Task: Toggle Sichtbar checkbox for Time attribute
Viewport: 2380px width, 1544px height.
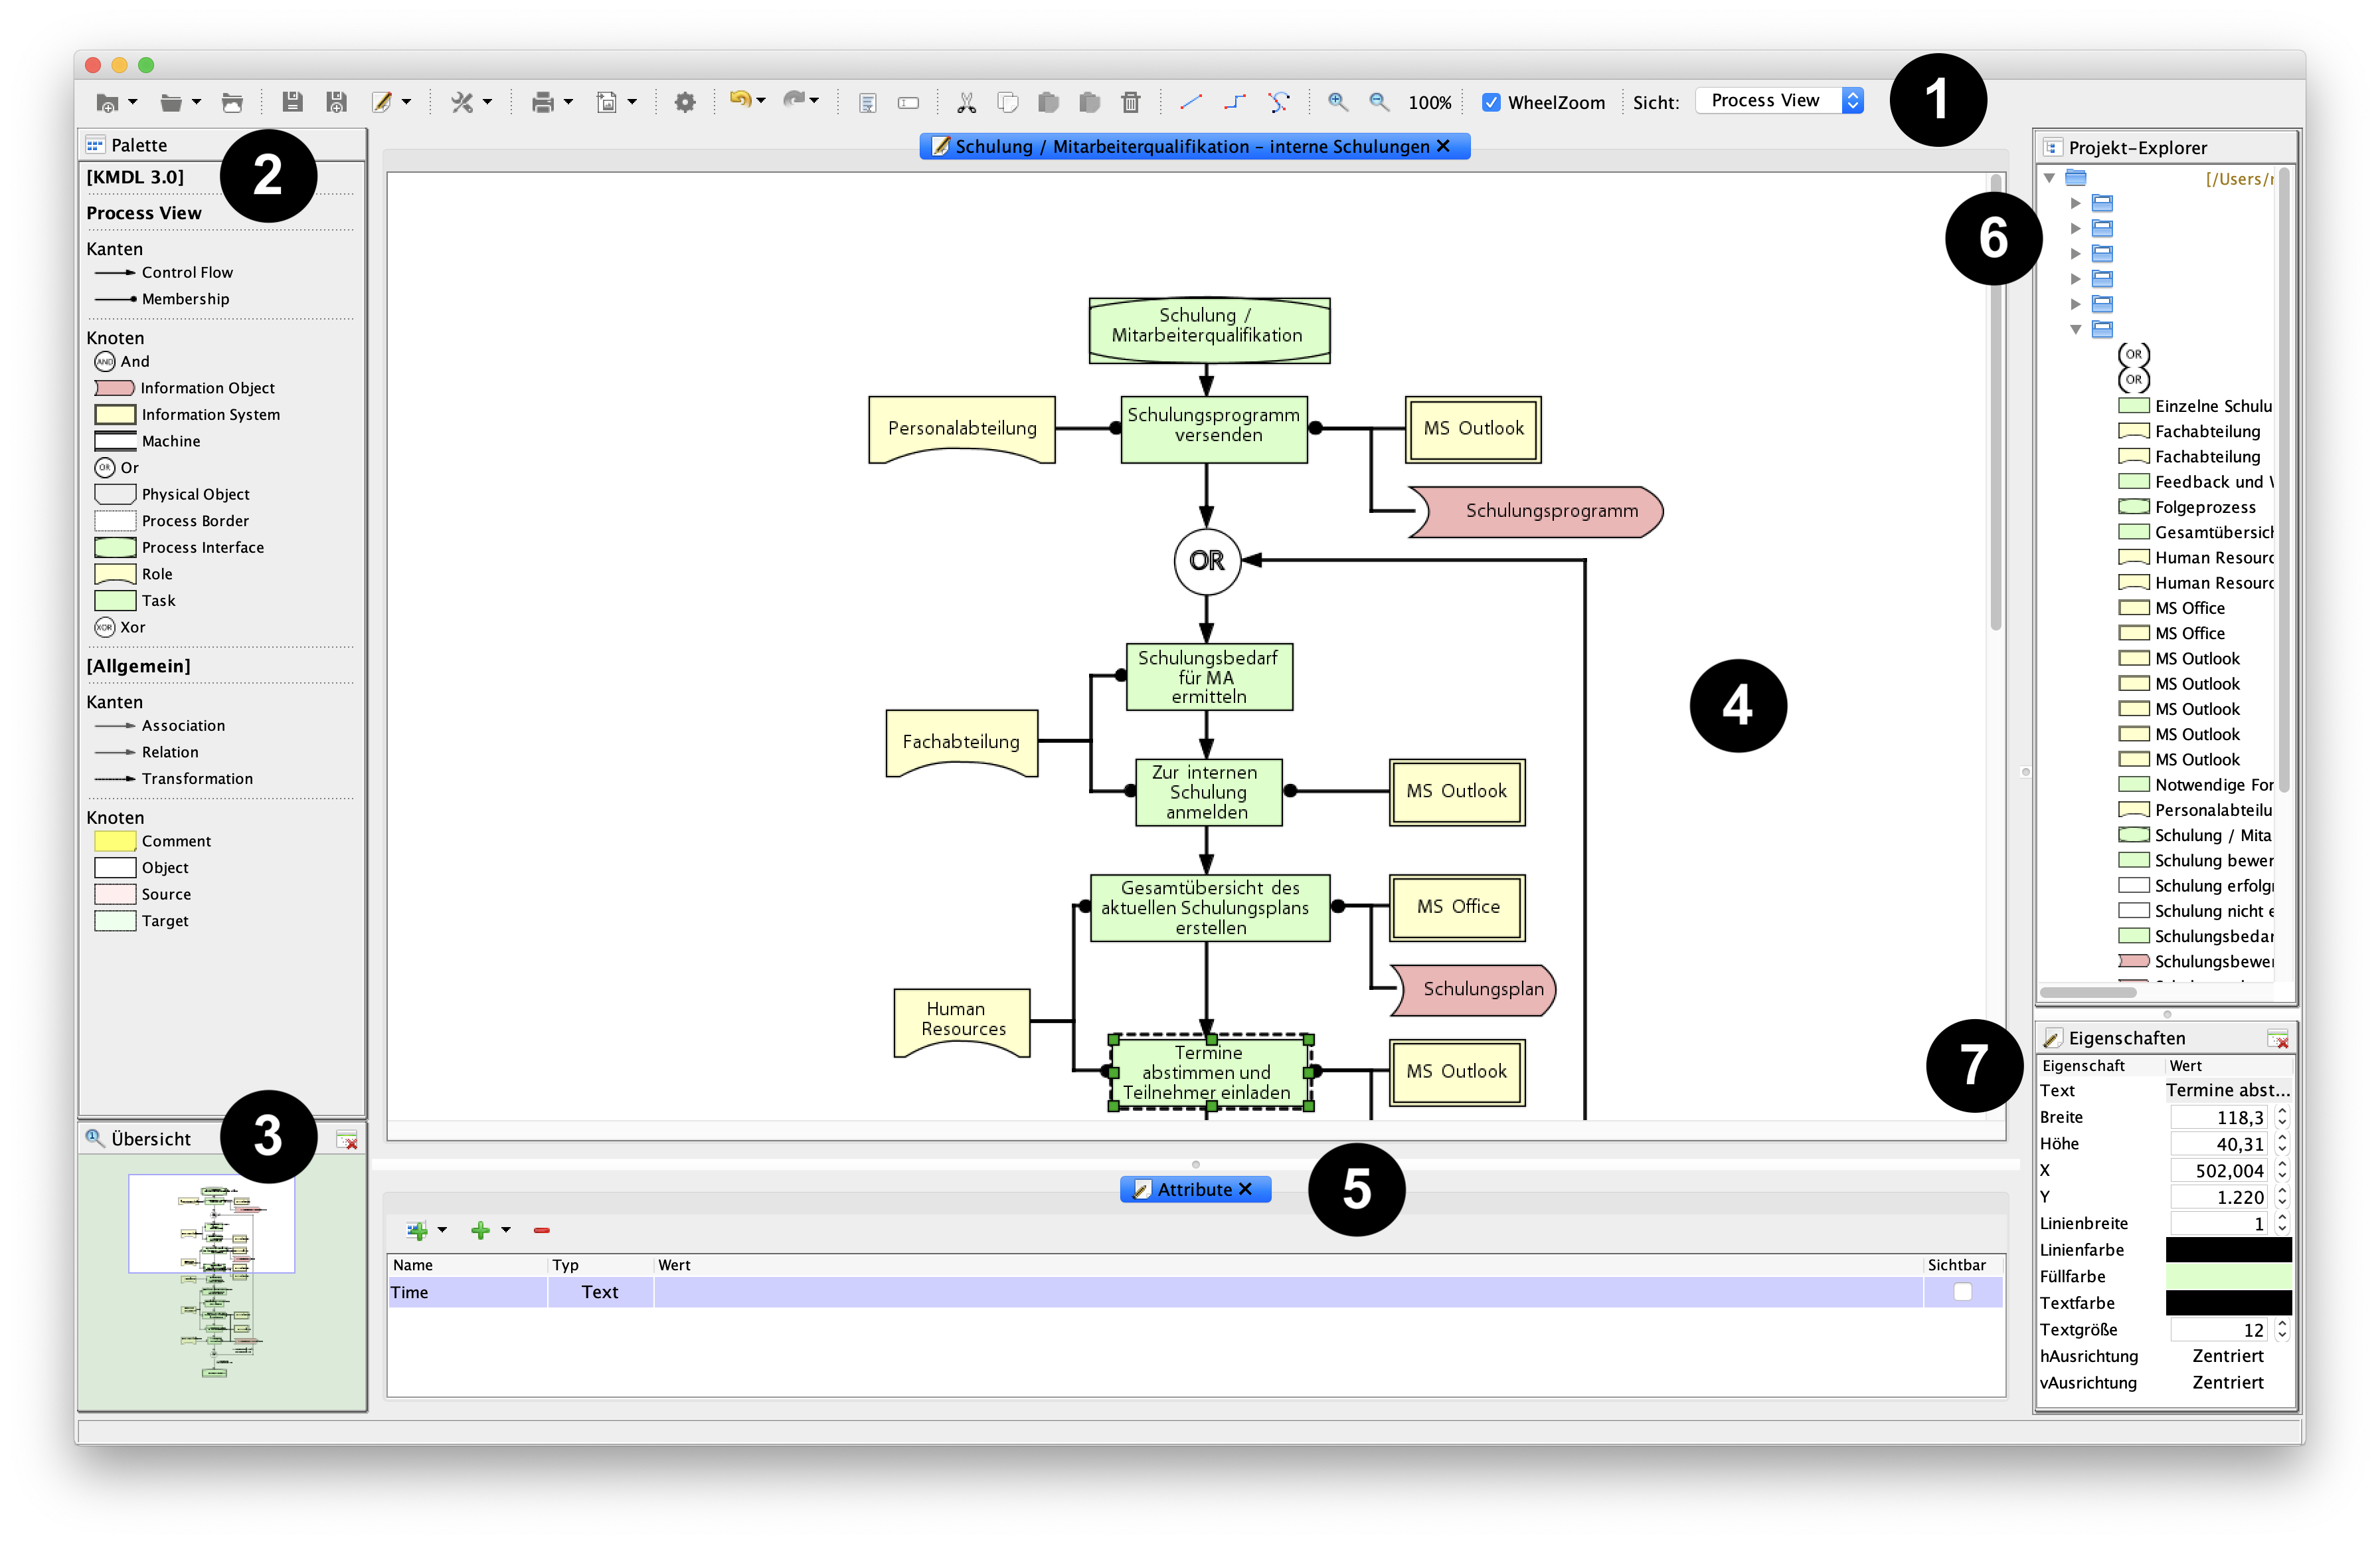Action: tap(1962, 1292)
